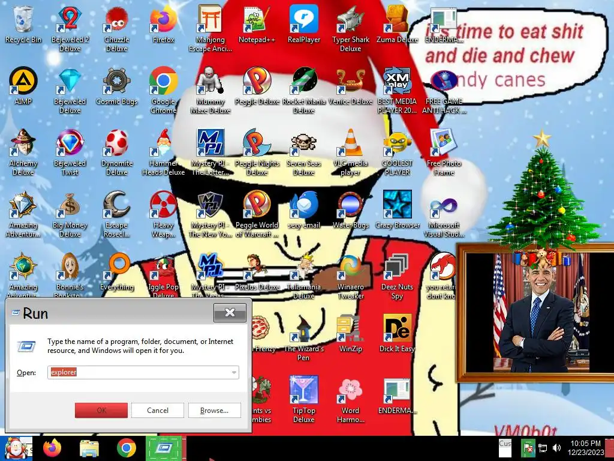
Task: Open Notepad++ desktop shortcut
Action: pos(257,24)
